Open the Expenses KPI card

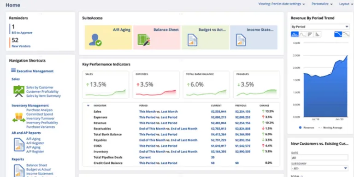[156, 85]
